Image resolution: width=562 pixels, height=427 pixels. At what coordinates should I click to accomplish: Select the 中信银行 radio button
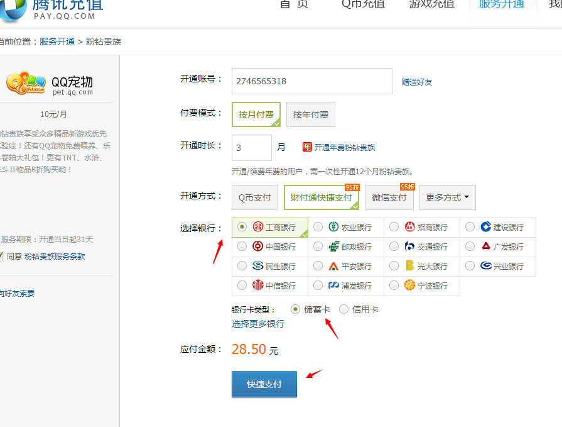pos(242,285)
